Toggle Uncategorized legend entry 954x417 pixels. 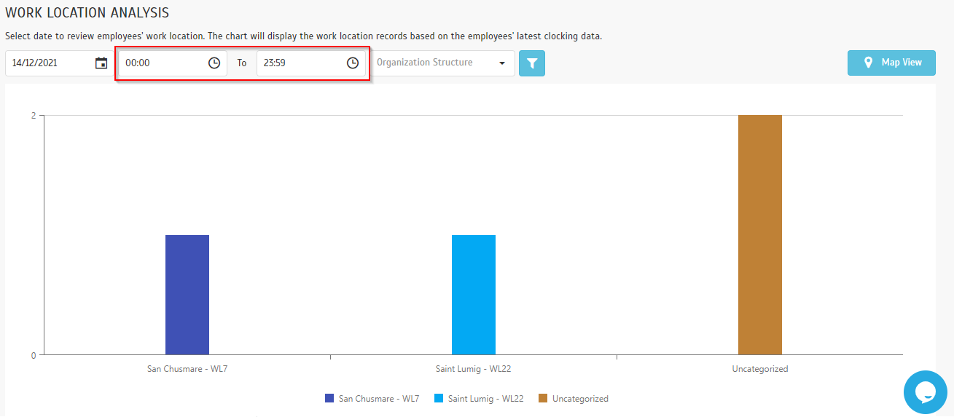(573, 399)
